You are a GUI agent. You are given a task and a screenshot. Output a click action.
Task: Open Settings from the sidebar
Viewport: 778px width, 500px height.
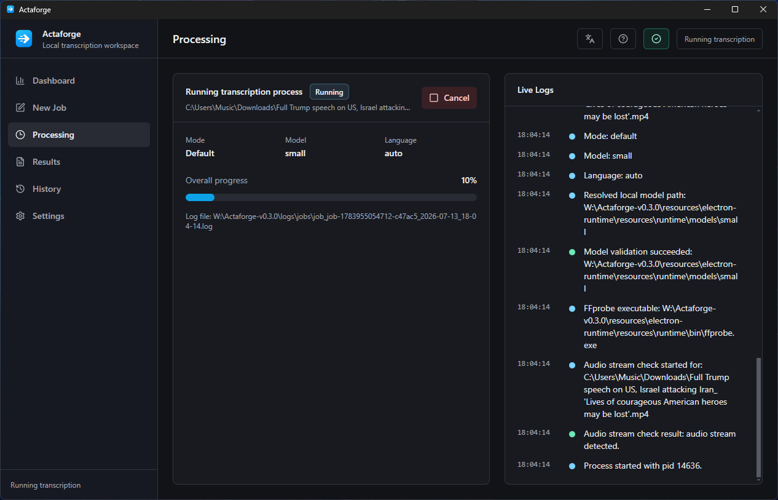coord(79,216)
